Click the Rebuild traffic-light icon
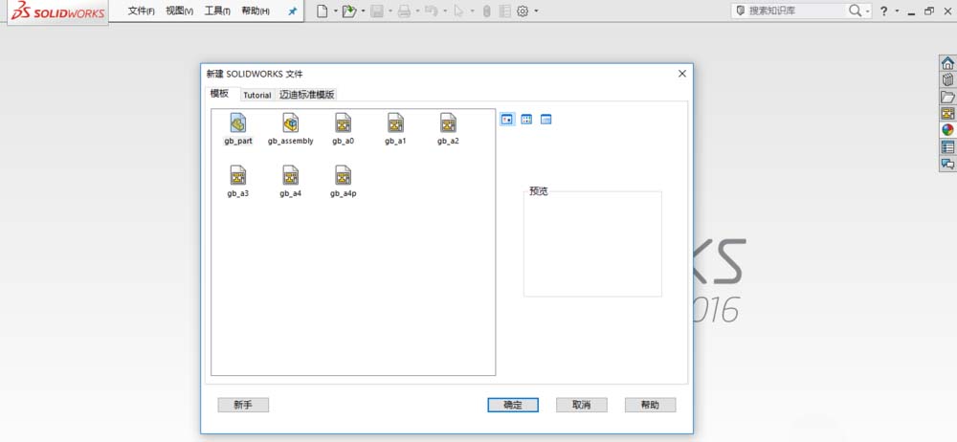The image size is (957, 442). coord(486,11)
